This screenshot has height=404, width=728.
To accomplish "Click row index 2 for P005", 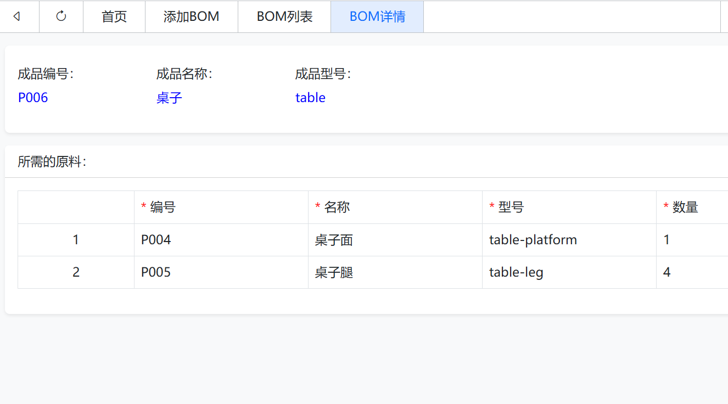I will click(76, 272).
